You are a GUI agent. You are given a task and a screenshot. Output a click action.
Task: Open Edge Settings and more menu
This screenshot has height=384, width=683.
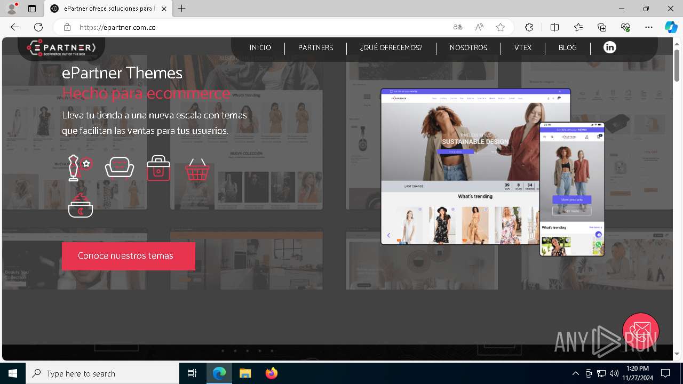[649, 27]
